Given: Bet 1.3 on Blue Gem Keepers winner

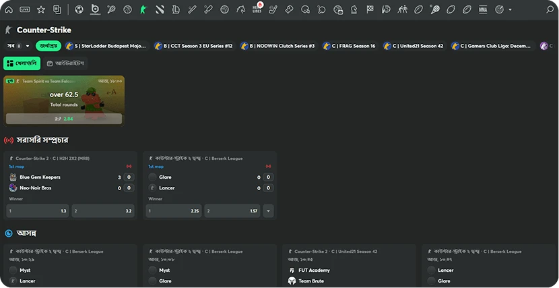Looking at the screenshot, I should coord(38,211).
